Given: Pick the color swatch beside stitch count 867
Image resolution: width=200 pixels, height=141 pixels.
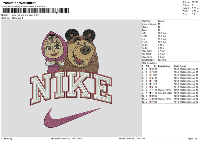Looking at the screenshot, I should click(151, 75).
